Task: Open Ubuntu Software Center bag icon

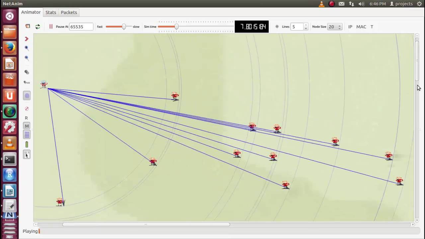Action: click(x=10, y=80)
